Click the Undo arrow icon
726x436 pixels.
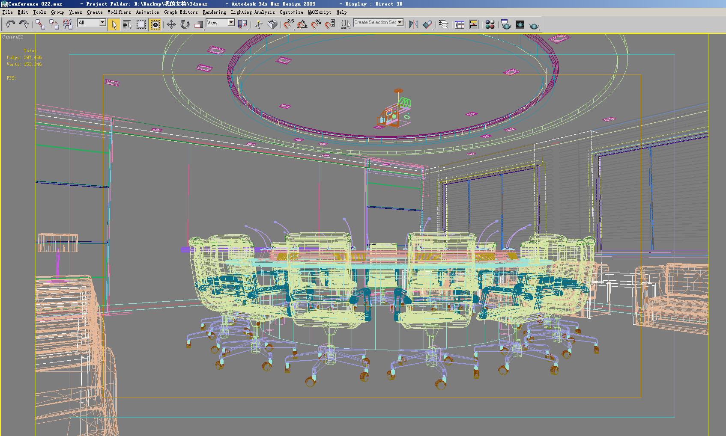[x=10, y=24]
